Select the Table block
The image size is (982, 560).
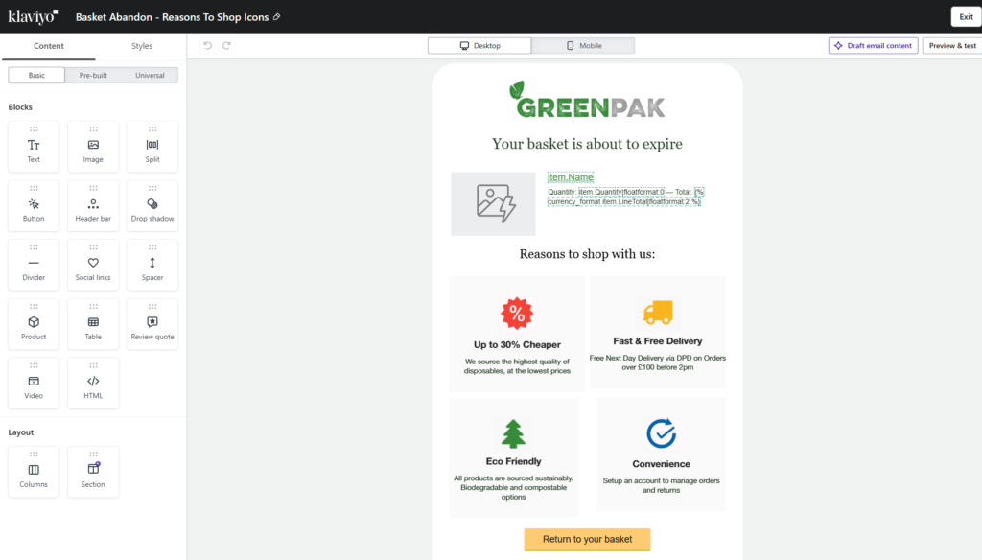(x=93, y=324)
